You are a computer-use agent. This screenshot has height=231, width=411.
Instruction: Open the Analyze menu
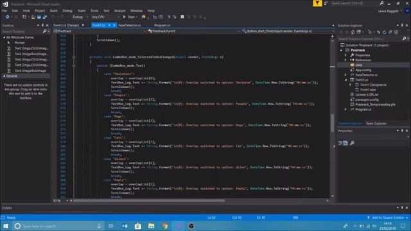coord(120,11)
